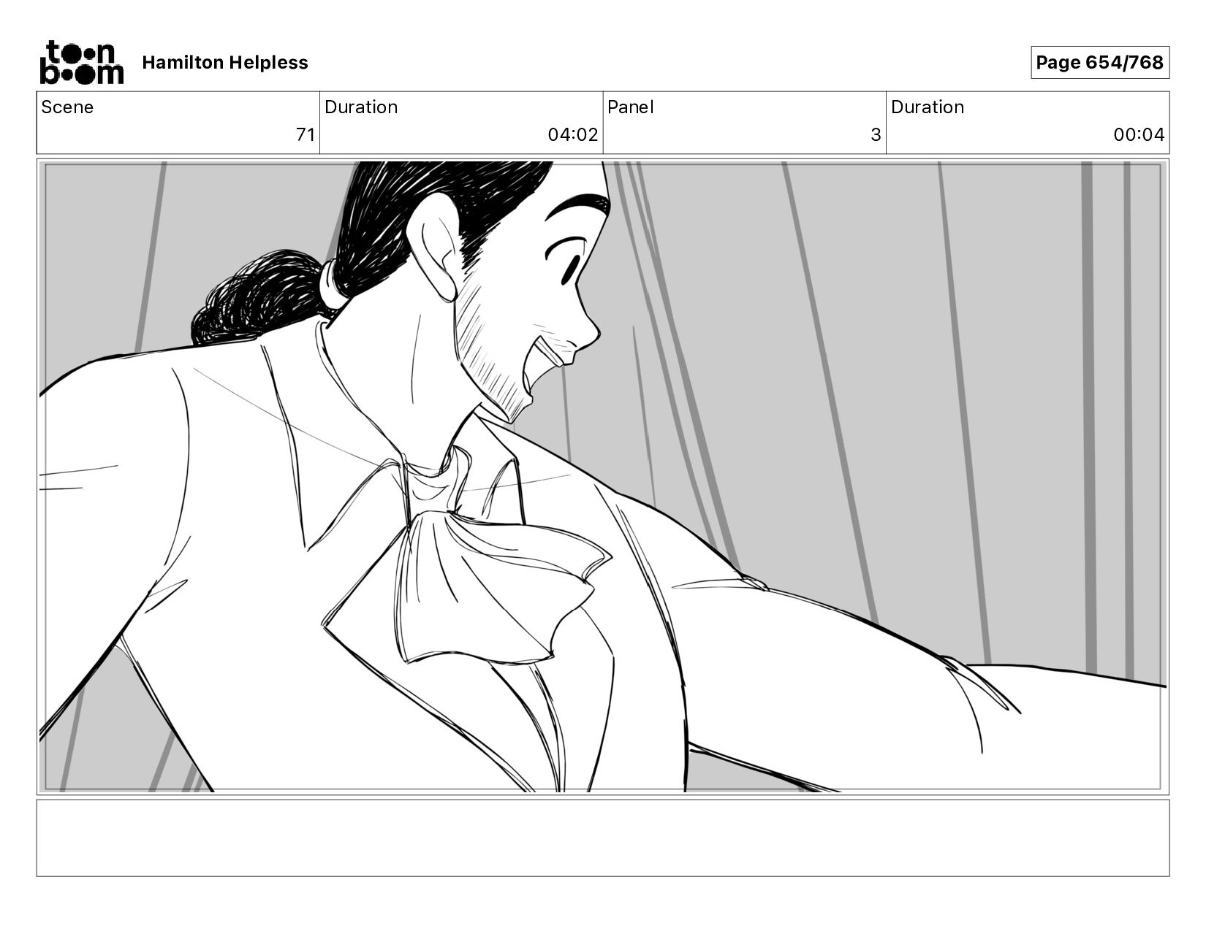
Task: Select the 'Hamilton Helpless' title text
Action: coord(225,63)
